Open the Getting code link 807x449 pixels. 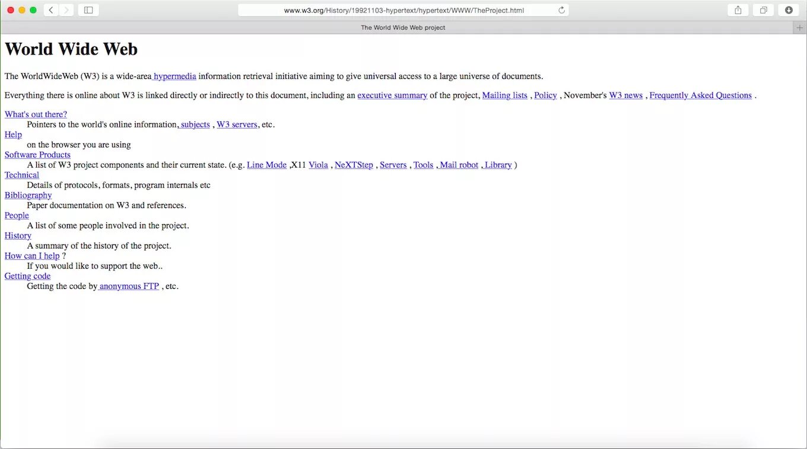point(27,275)
